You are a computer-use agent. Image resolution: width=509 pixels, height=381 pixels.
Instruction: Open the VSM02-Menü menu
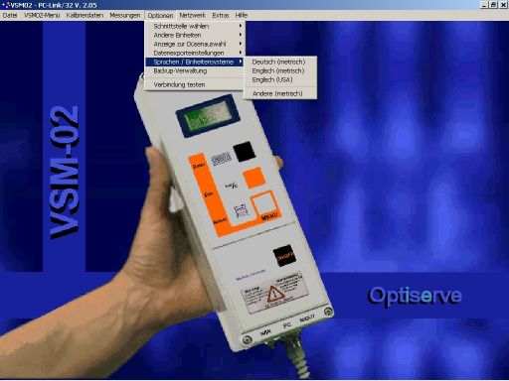pos(42,15)
